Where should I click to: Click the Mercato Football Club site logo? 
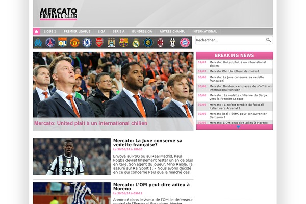pyautogui.click(x=58, y=14)
